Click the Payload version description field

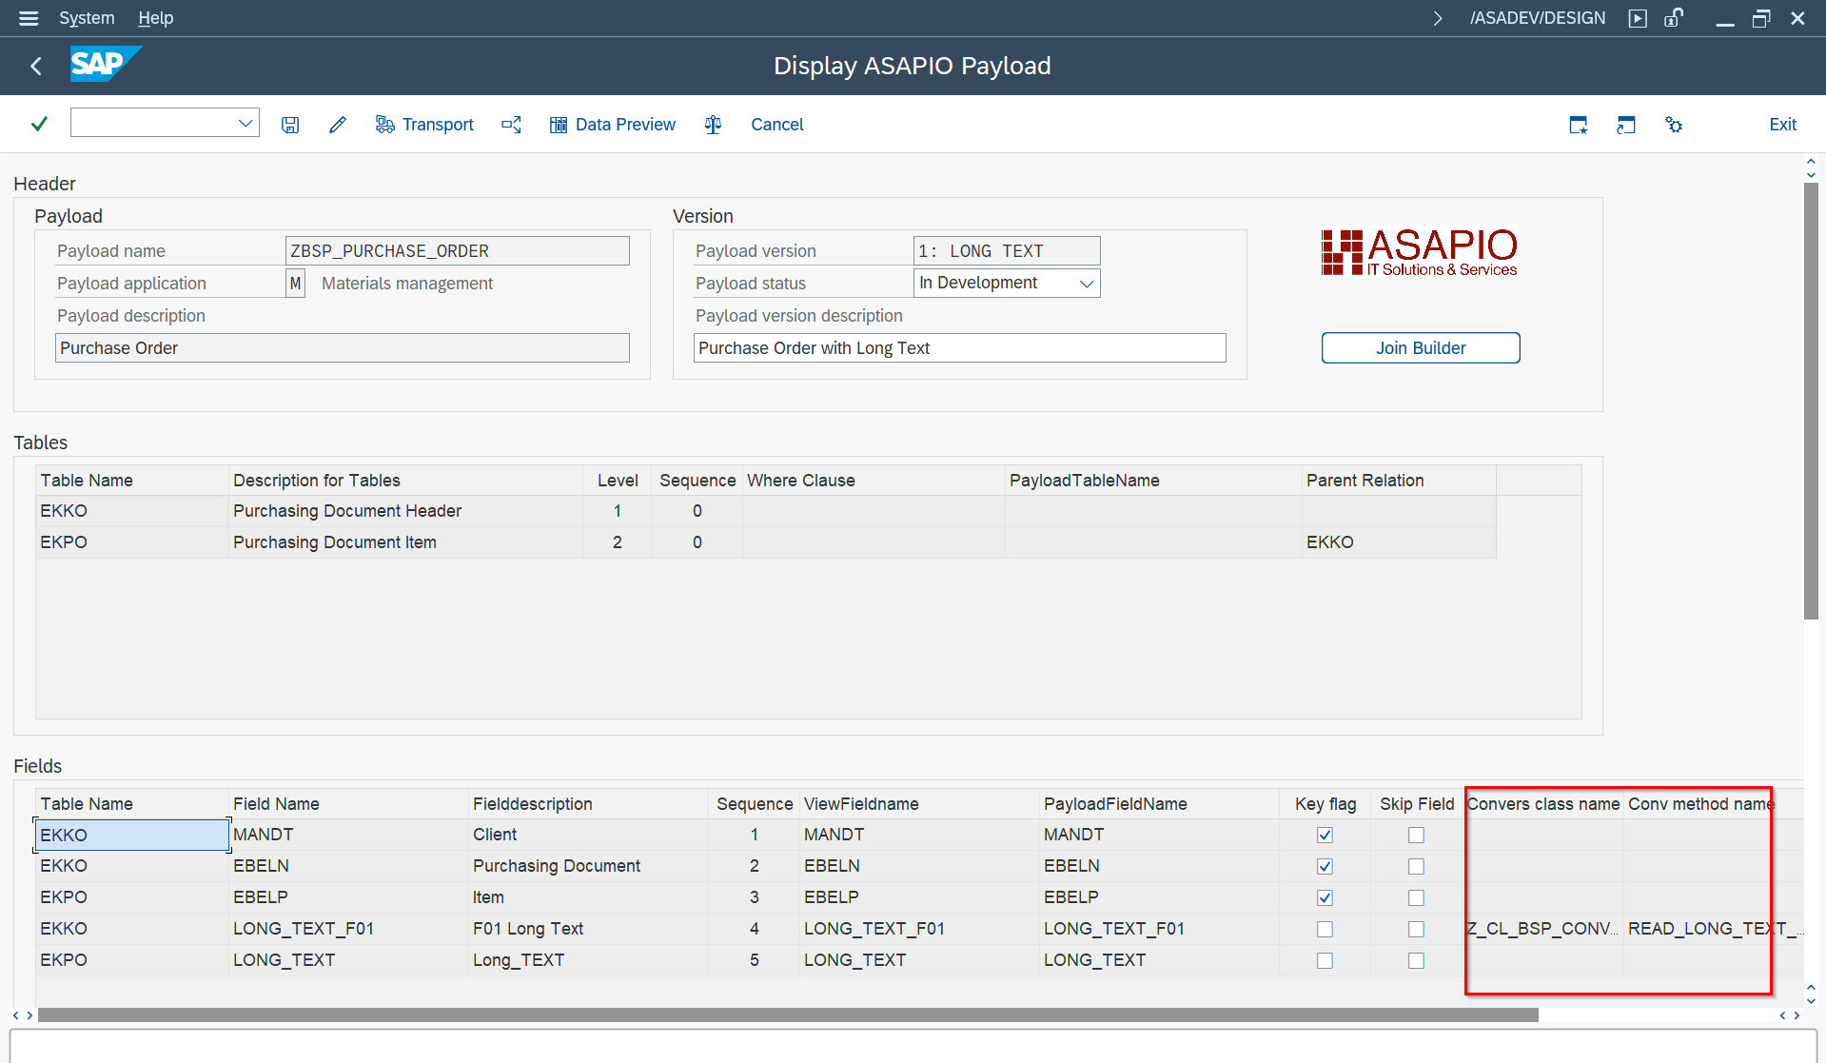pos(959,348)
